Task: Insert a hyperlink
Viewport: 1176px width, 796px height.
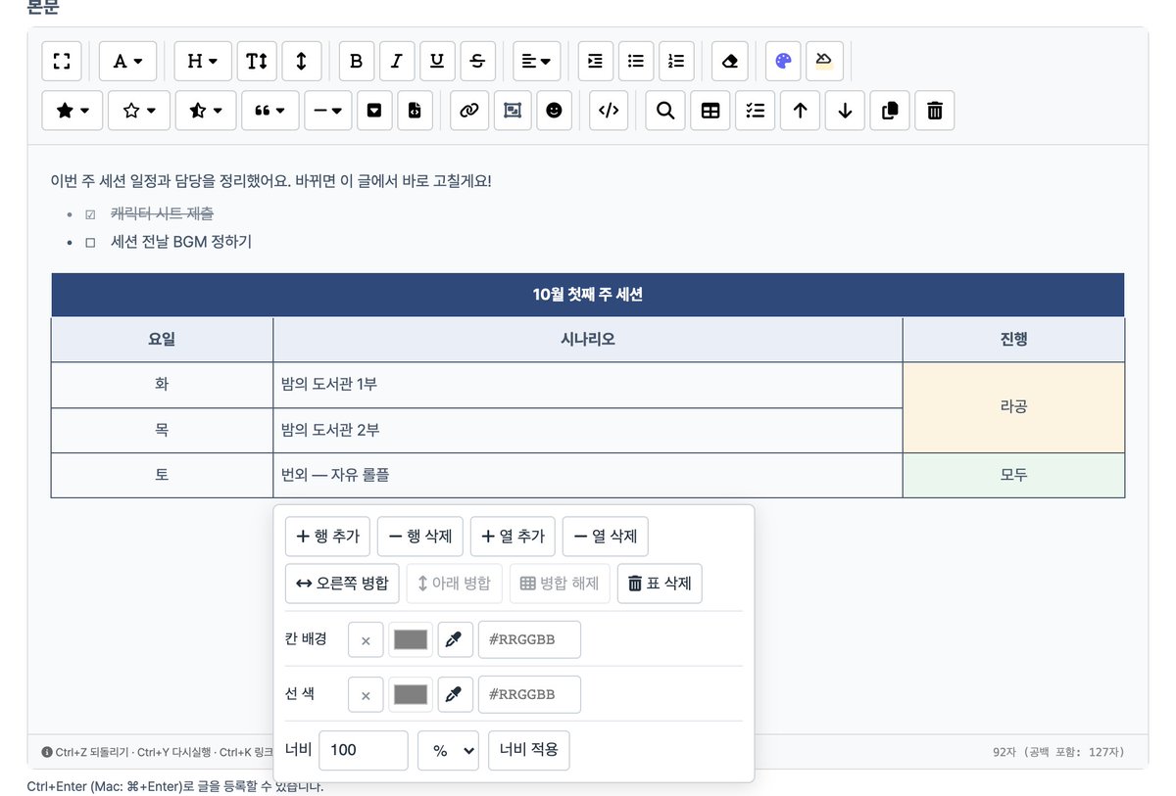Action: pos(469,111)
